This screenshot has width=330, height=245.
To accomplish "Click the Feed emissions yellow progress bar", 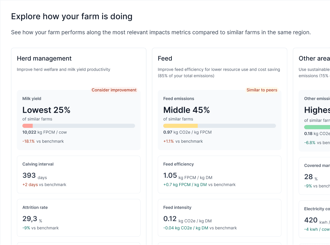I will coord(219,126).
